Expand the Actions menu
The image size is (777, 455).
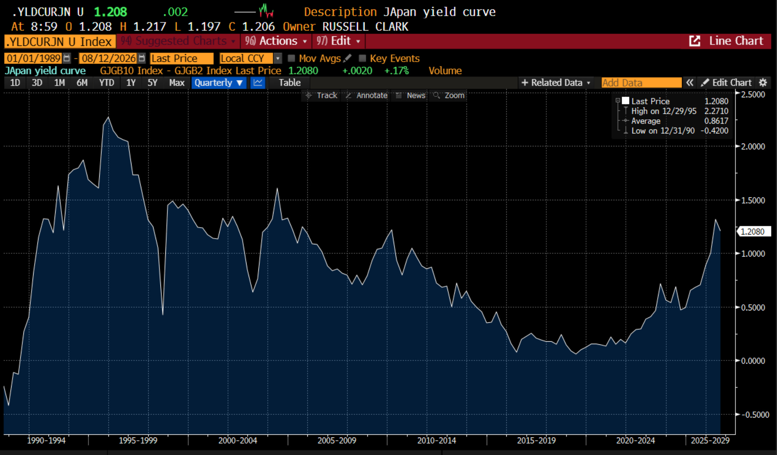click(276, 41)
